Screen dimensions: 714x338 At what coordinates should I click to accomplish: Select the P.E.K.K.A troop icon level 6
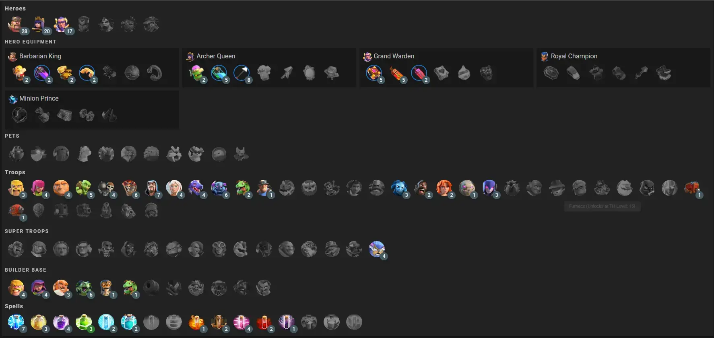(219, 188)
